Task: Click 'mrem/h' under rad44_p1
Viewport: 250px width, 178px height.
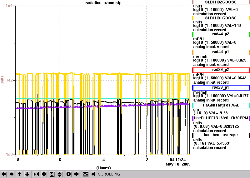Action: (200, 57)
